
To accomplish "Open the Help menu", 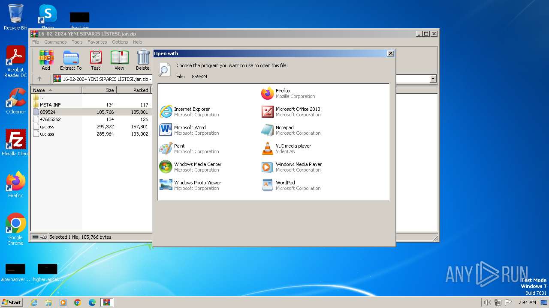I will click(x=137, y=42).
